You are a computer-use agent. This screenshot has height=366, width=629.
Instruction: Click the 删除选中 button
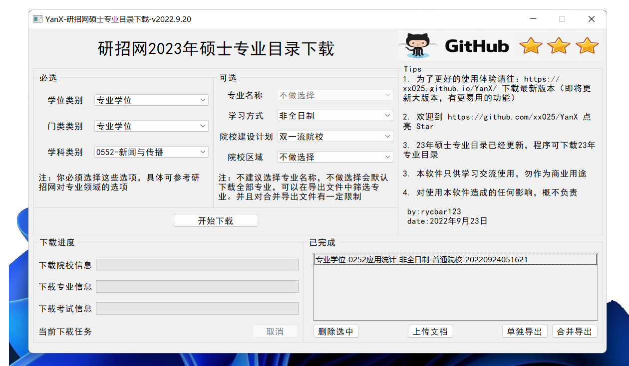336,332
